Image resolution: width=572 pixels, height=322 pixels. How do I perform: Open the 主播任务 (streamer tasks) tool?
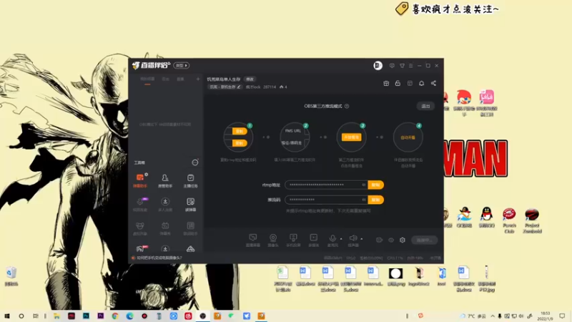point(190,181)
